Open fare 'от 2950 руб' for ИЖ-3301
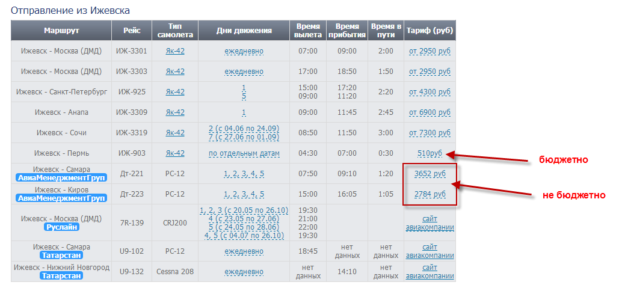 430,51
